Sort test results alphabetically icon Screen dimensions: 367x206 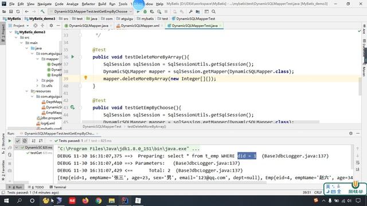[33, 141]
